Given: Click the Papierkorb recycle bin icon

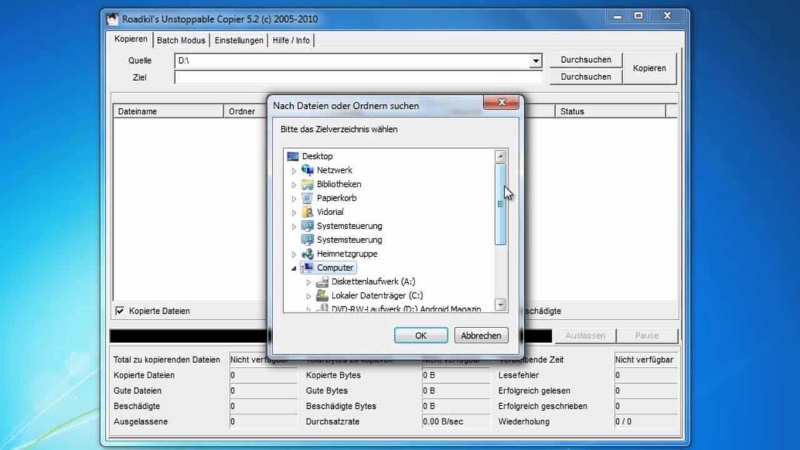Looking at the screenshot, I should 307,198.
